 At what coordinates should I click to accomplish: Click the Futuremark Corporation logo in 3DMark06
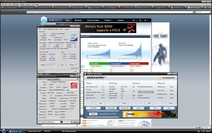tap(167, 78)
